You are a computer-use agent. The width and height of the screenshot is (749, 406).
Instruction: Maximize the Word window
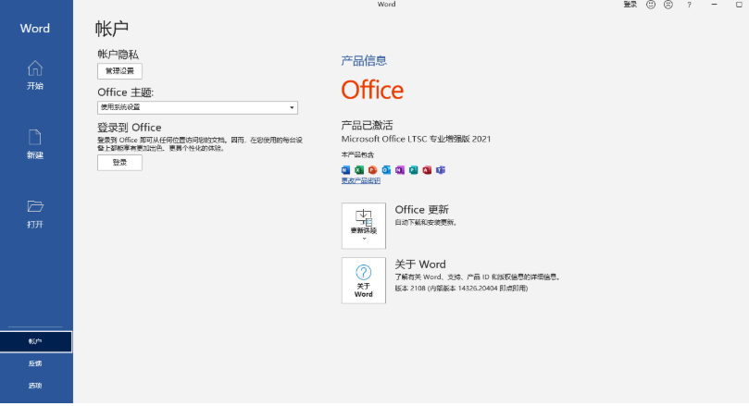739,5
